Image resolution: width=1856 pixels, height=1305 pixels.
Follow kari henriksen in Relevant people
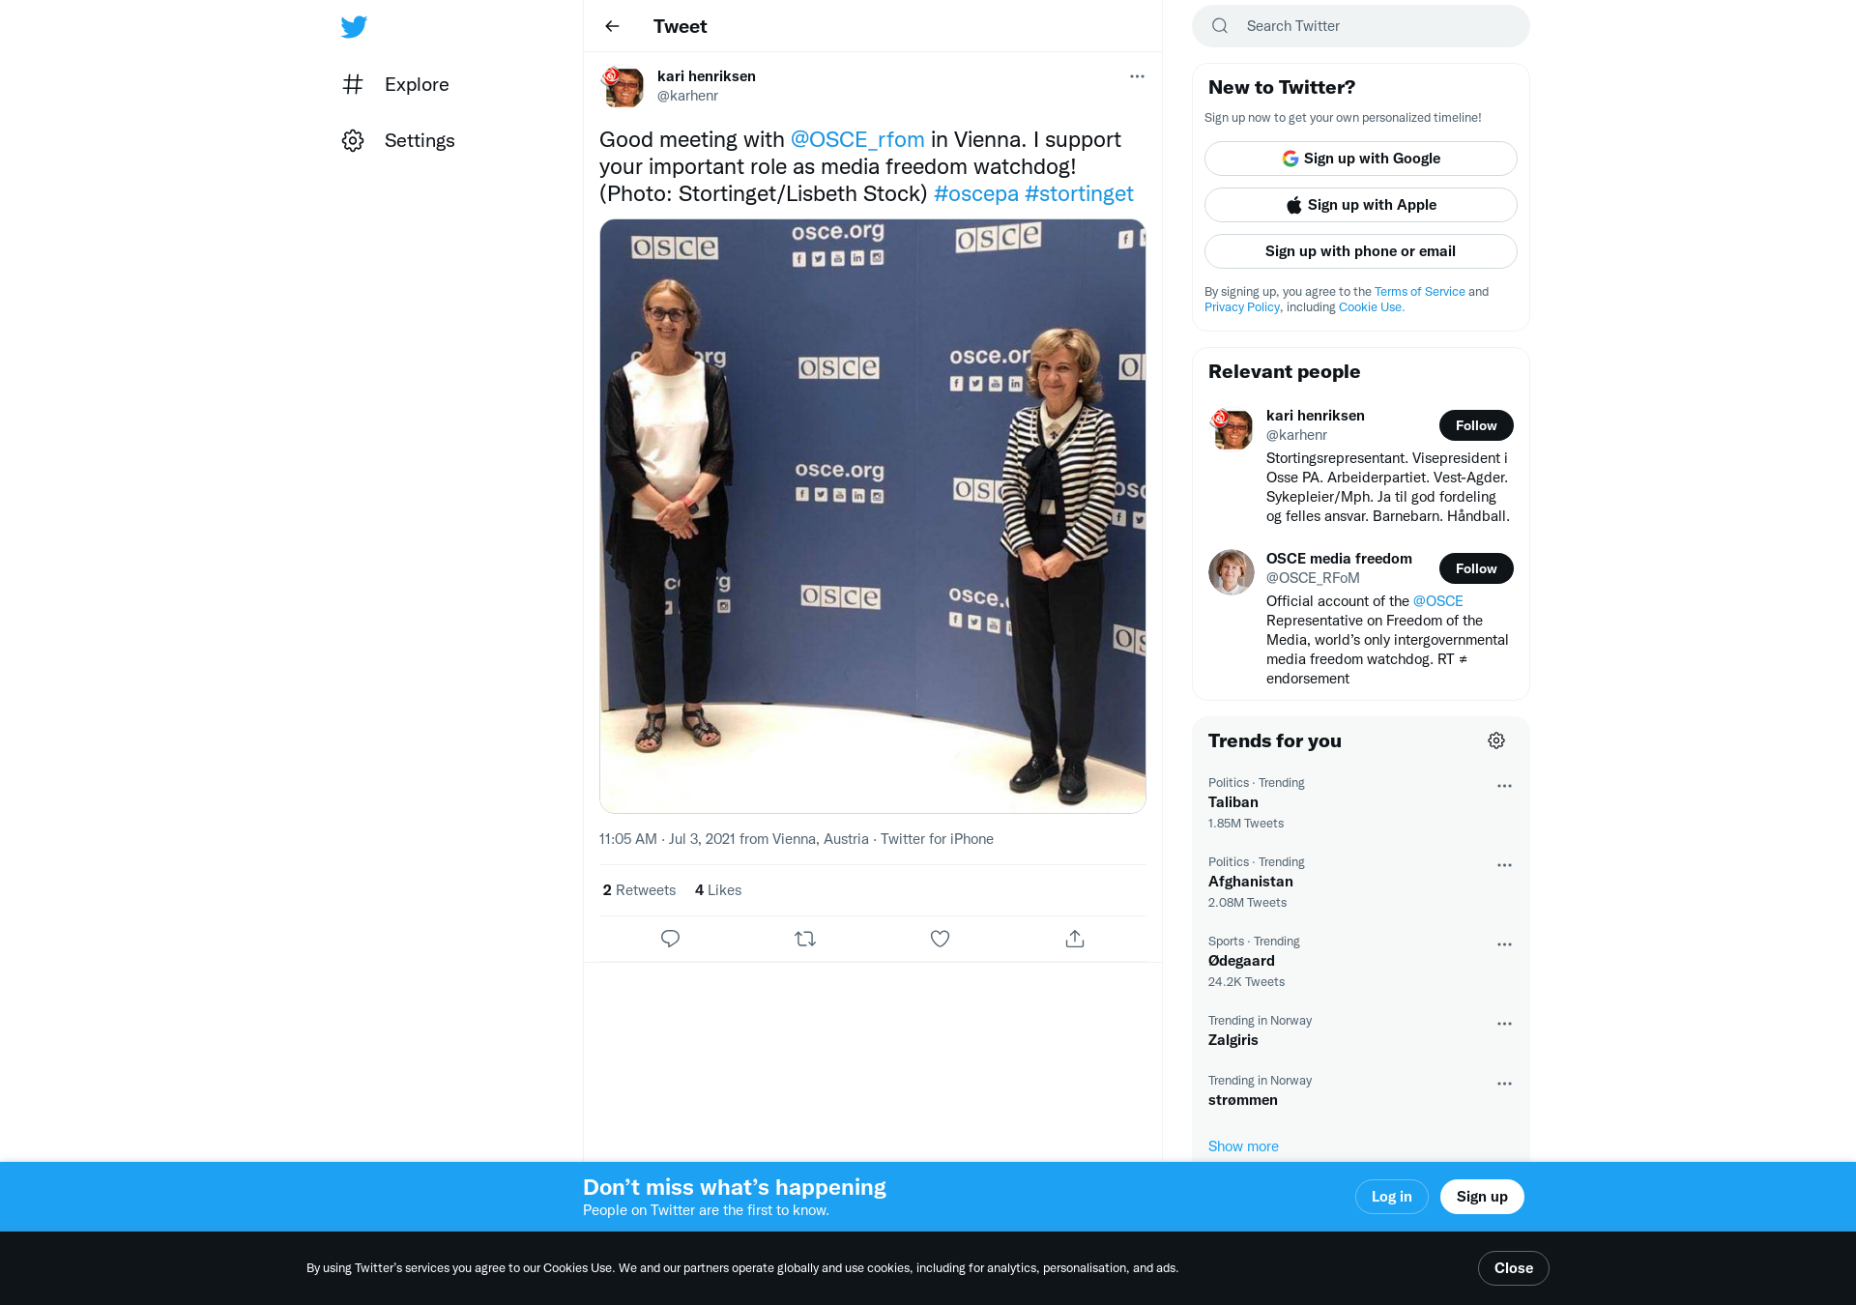1476,425
